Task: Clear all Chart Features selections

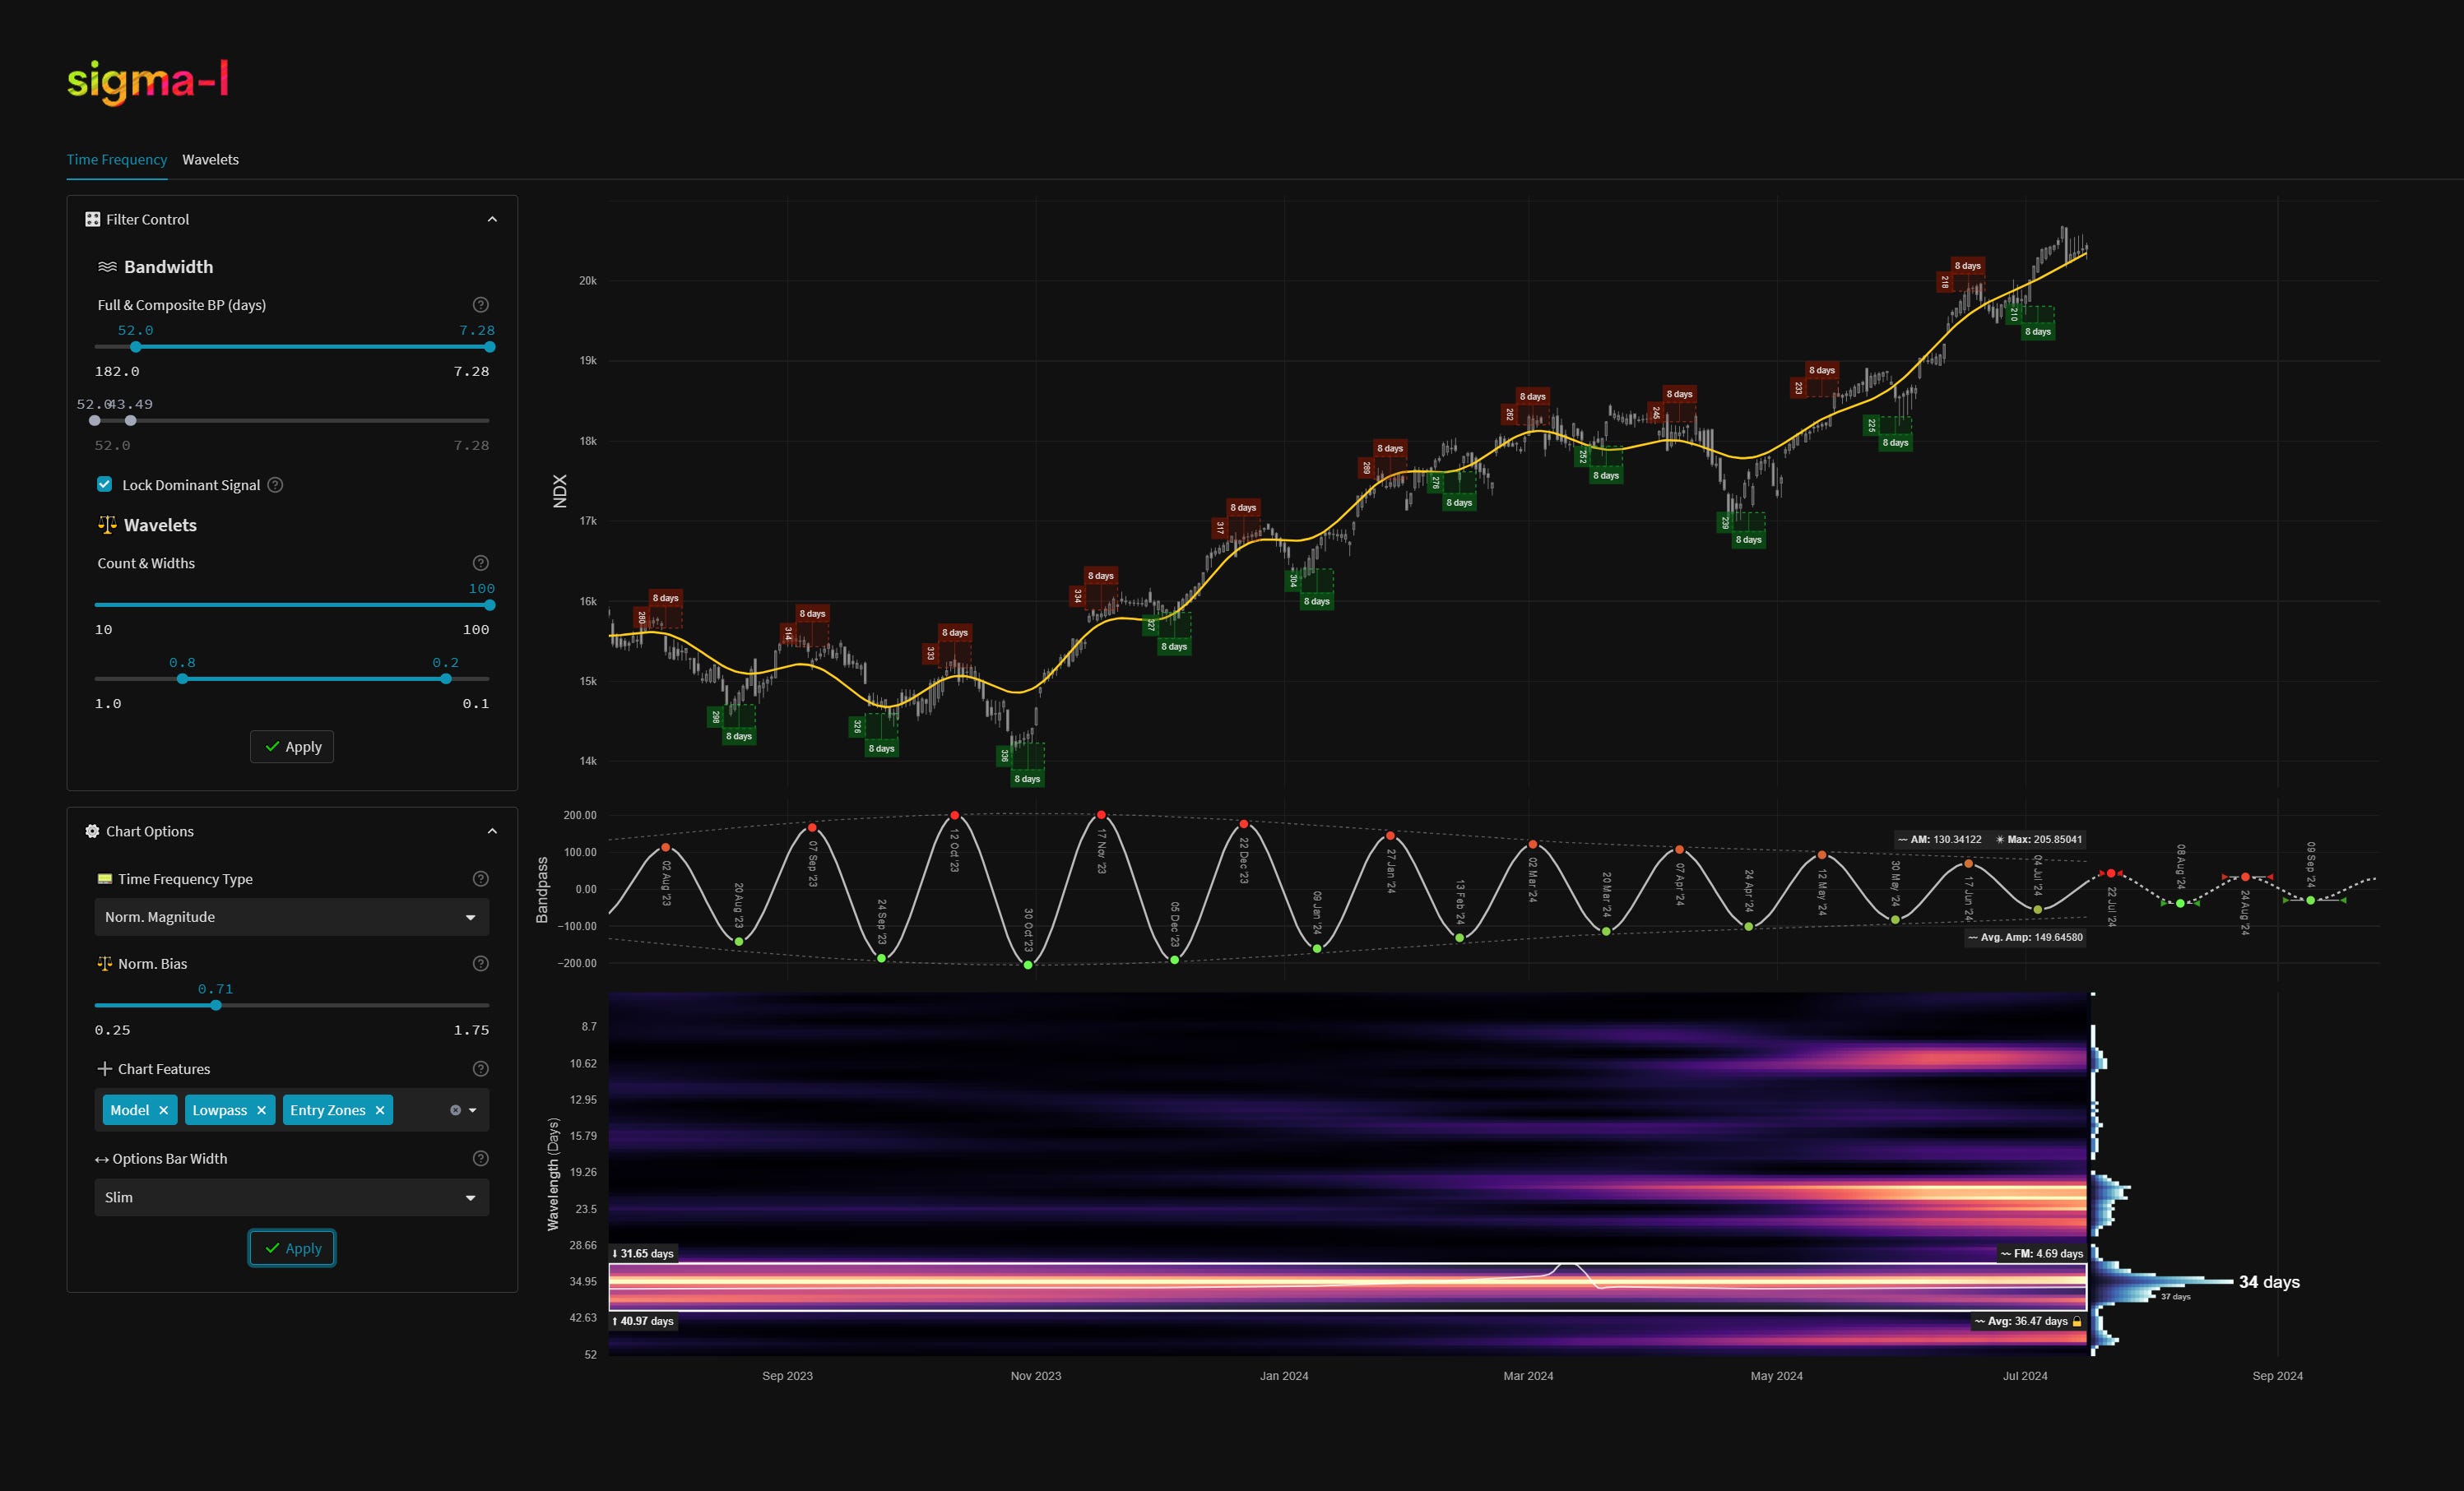Action: 456,1109
